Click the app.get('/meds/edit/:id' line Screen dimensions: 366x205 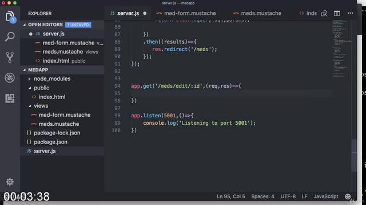(x=186, y=86)
